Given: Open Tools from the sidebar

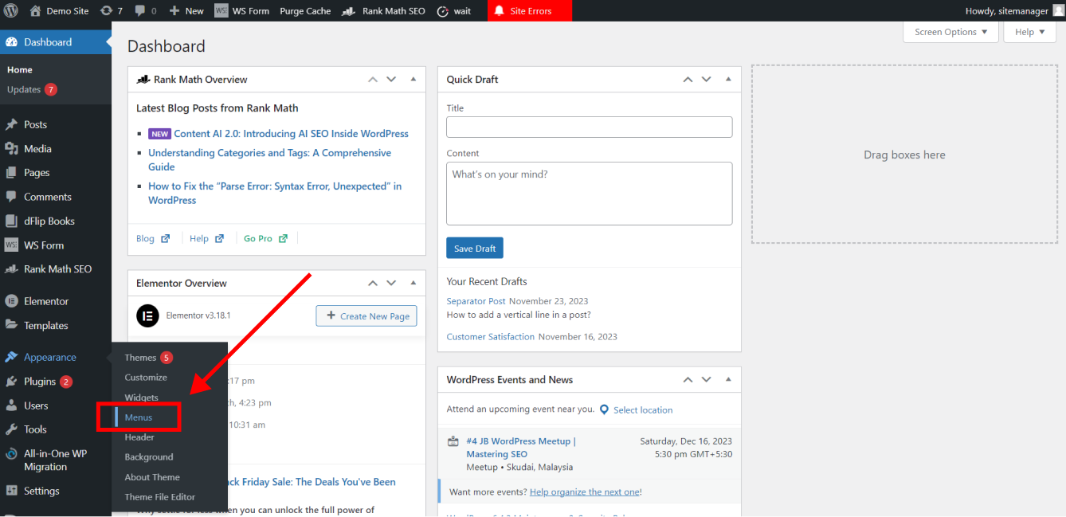Looking at the screenshot, I should pos(35,429).
